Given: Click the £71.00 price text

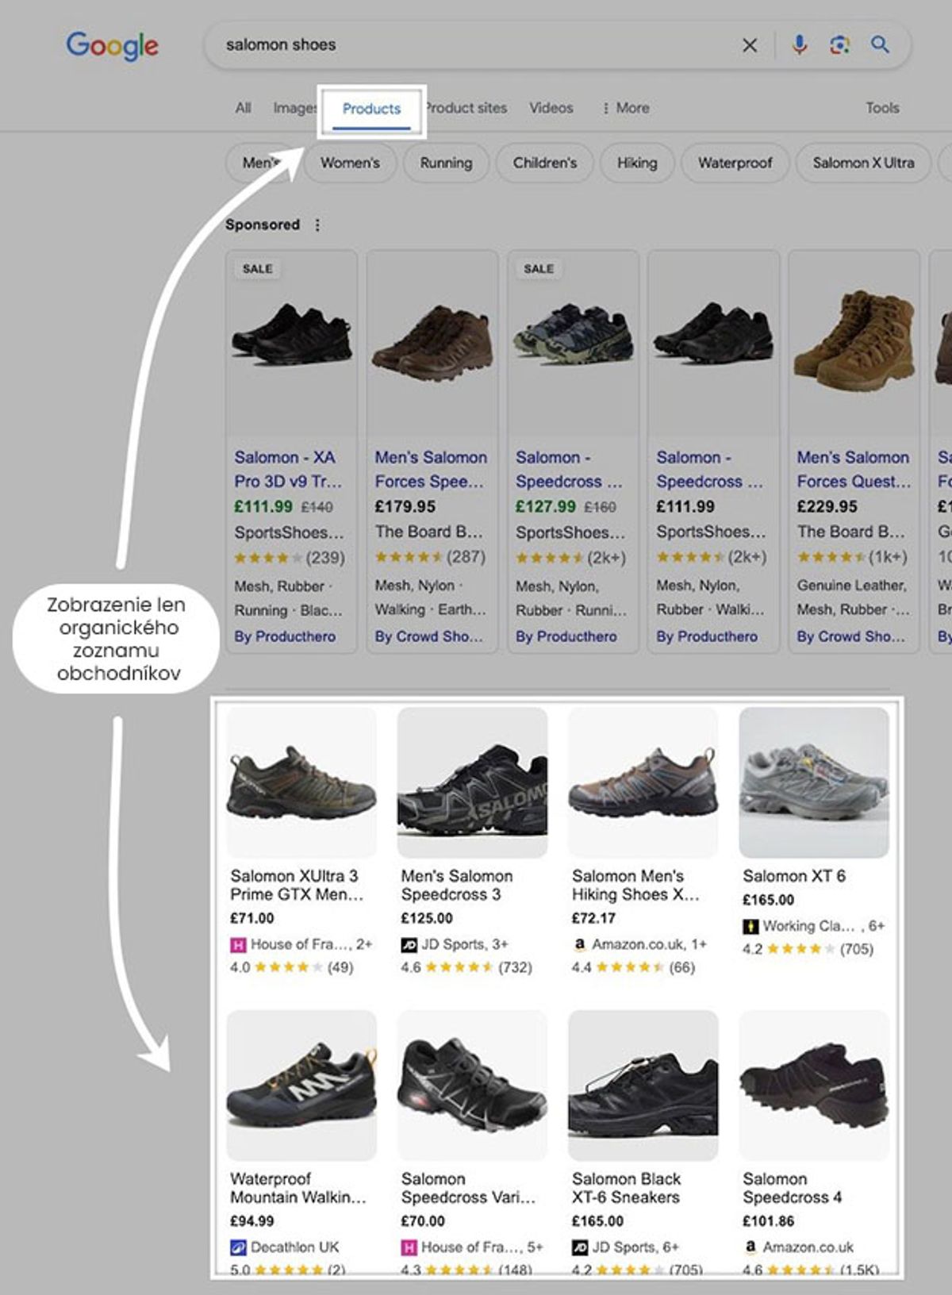Looking at the screenshot, I should coord(252,918).
